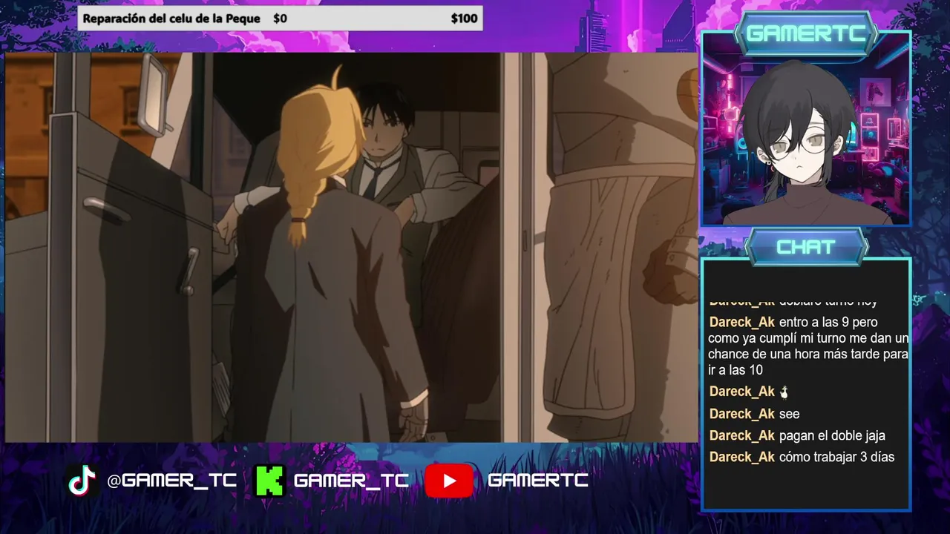Screen dimensions: 950x534
Task: Click Dareck_Ak username on 'pagan el doble jaja'
Action: pos(741,435)
